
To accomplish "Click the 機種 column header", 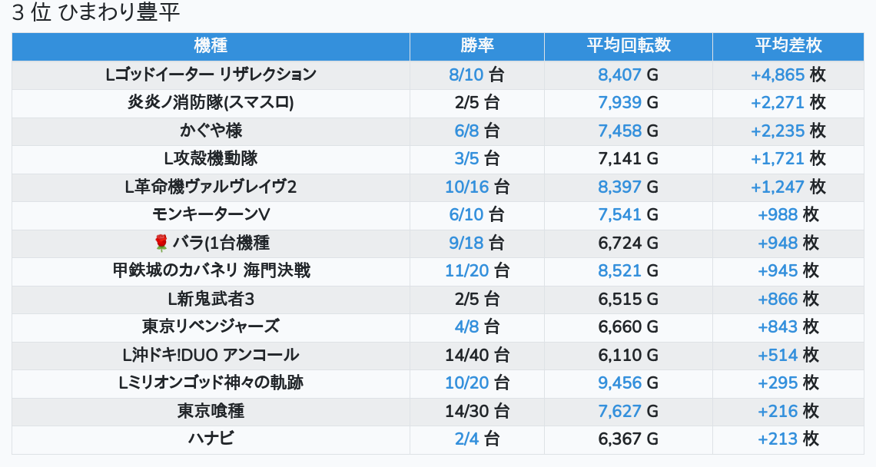I will (211, 46).
